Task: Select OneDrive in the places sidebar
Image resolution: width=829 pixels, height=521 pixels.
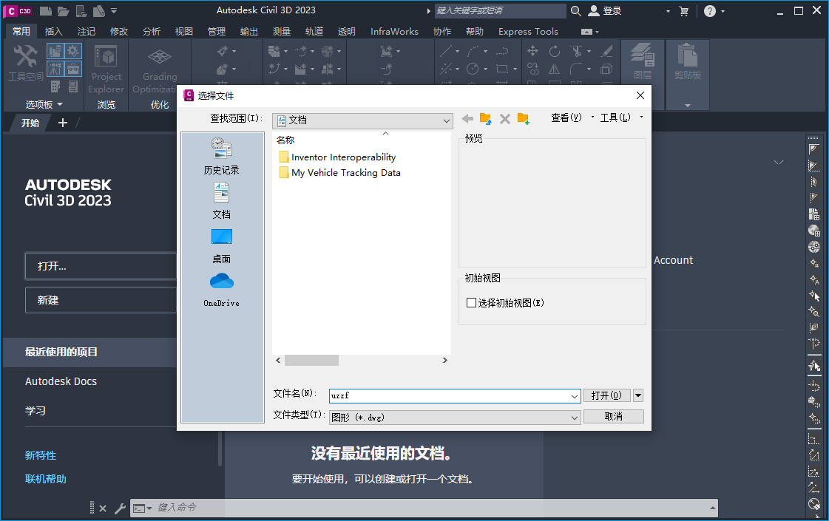Action: pos(220,287)
